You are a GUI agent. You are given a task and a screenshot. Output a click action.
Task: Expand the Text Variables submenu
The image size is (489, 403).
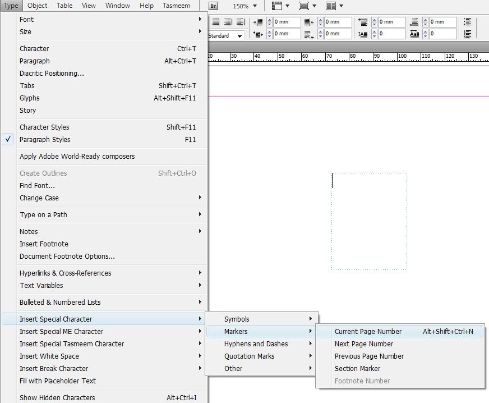point(104,285)
